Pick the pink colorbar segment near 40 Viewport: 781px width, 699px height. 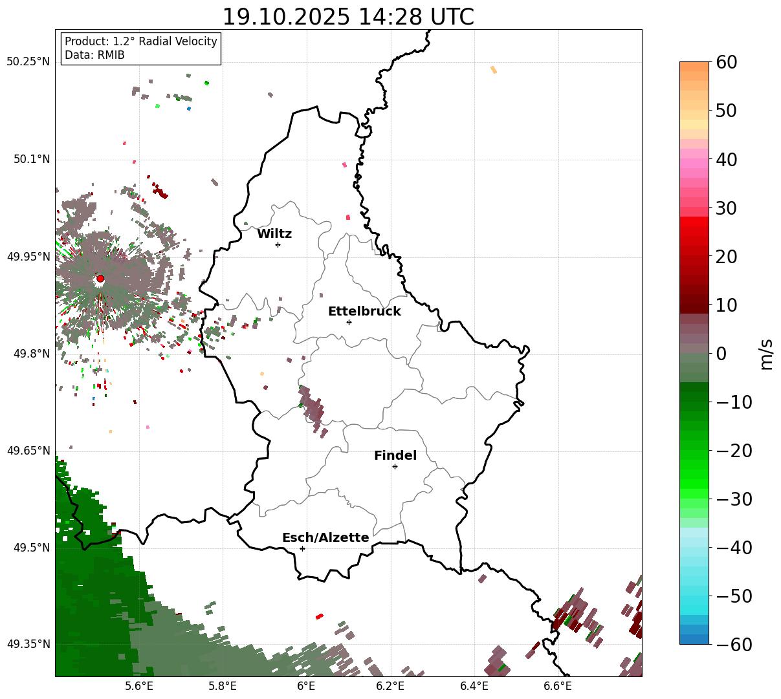click(x=694, y=164)
